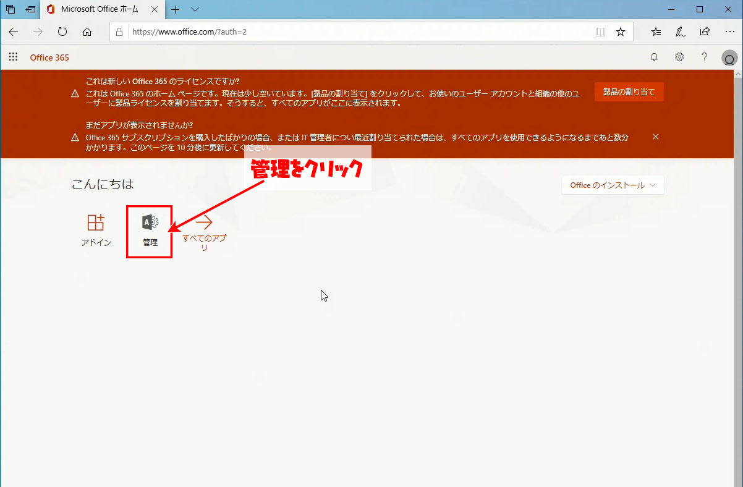This screenshot has width=743, height=487.
Task: Open browser settings and more menu
Action: click(729, 32)
